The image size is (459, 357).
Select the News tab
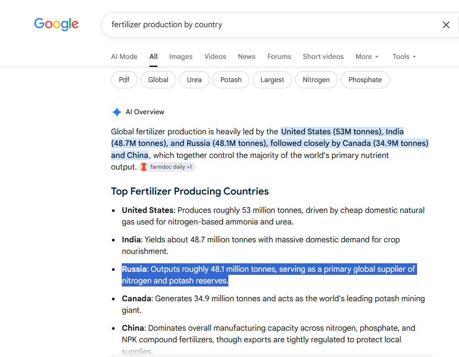click(247, 57)
